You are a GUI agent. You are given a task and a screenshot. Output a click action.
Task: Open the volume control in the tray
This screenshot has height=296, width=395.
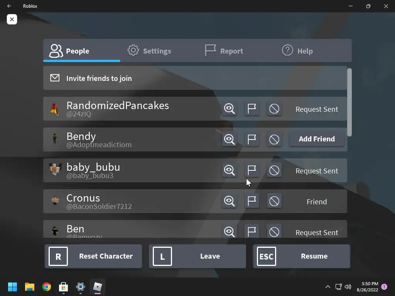tap(348, 287)
